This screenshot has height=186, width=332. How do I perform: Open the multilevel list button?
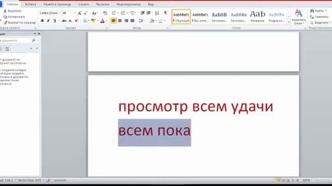click(133, 13)
